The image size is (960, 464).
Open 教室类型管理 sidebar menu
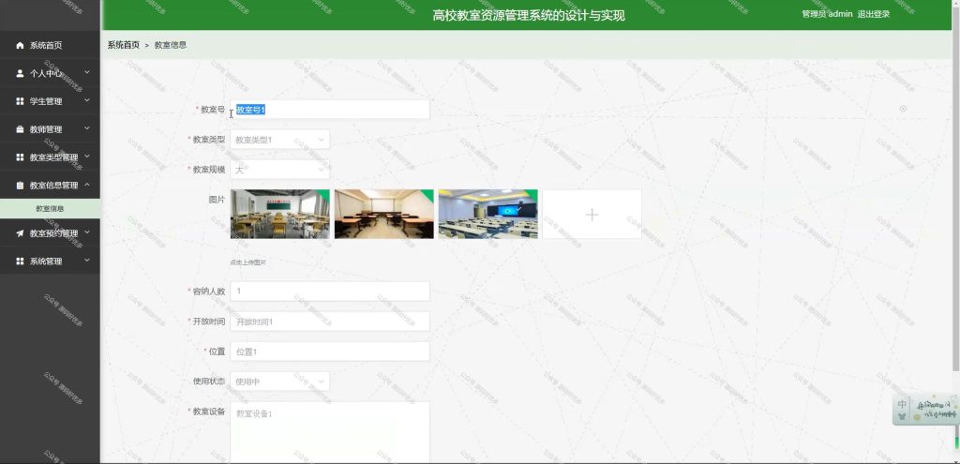pos(51,157)
